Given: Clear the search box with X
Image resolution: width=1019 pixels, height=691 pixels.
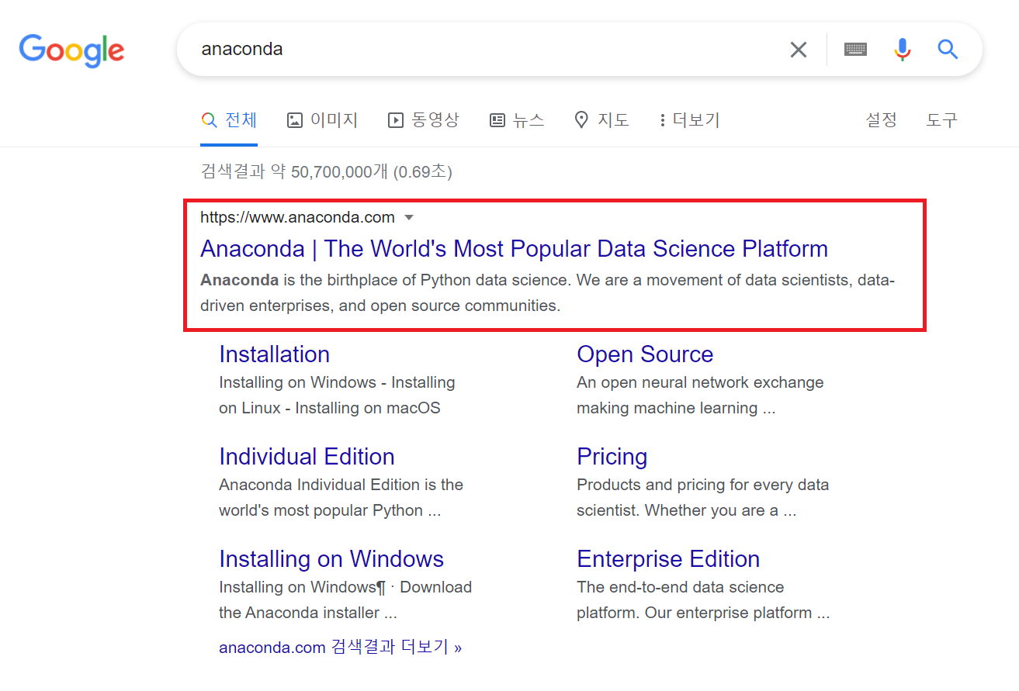Looking at the screenshot, I should click(798, 50).
